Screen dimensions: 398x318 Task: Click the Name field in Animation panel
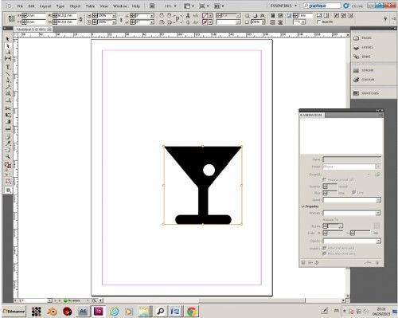pos(352,159)
